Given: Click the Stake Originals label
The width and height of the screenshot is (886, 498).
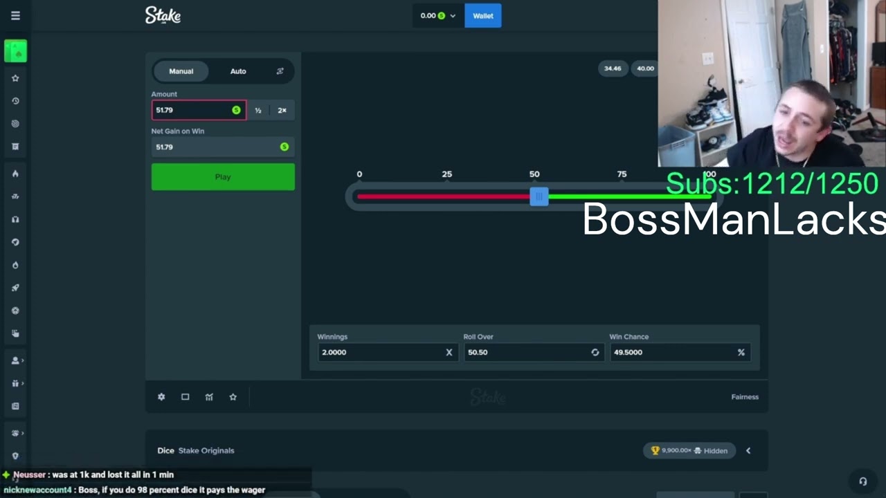Looking at the screenshot, I should pyautogui.click(x=206, y=450).
